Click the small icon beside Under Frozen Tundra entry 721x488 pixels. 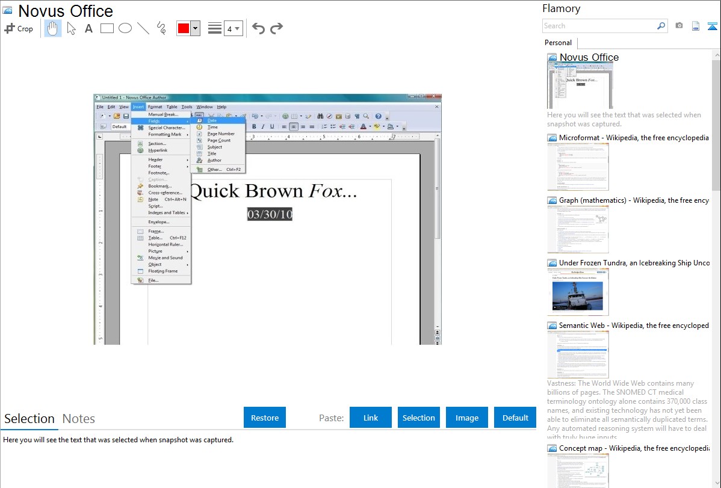tap(552, 263)
